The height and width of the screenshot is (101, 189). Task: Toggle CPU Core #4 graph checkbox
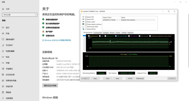[139, 36]
